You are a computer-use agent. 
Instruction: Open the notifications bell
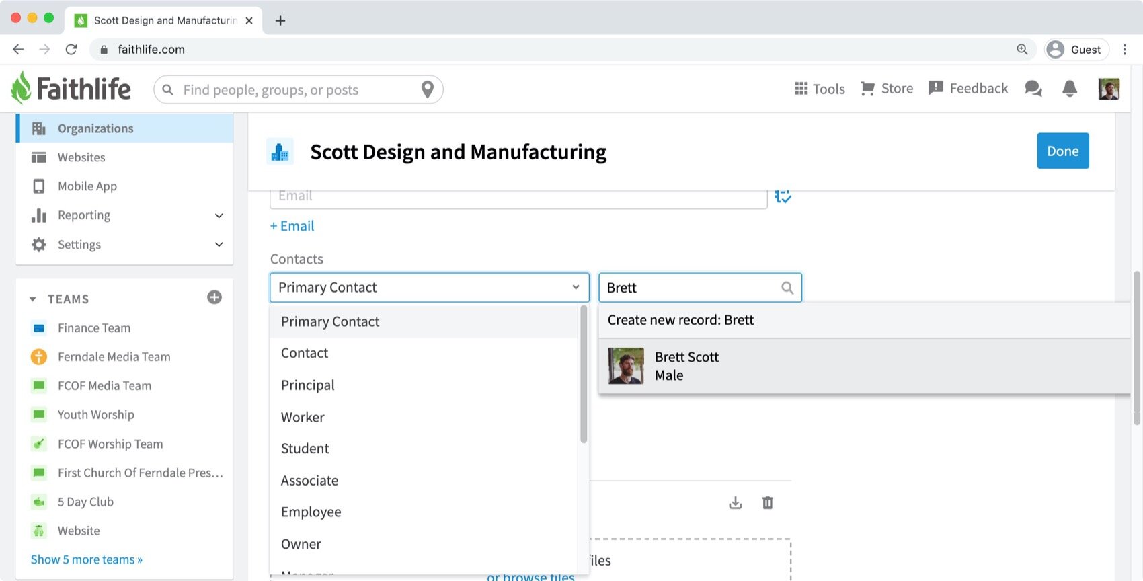[x=1070, y=89]
